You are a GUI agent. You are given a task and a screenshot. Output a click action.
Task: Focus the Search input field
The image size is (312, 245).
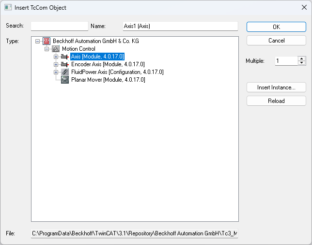click(x=60, y=26)
